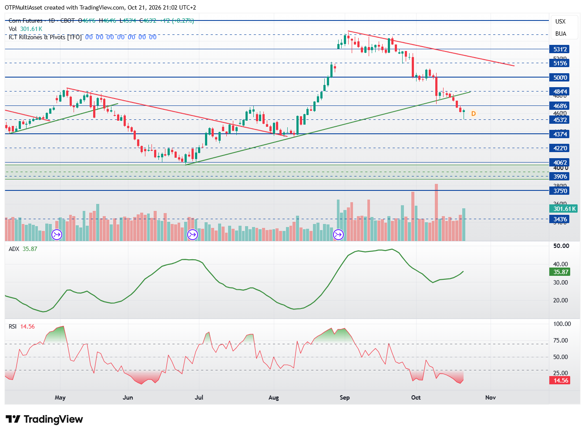
Task: Click the Jul label on the time axis
Action: coord(199,397)
